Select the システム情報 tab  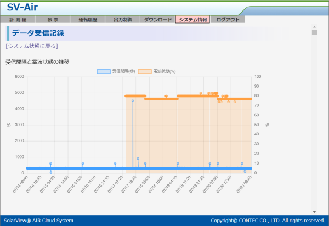coord(192,19)
